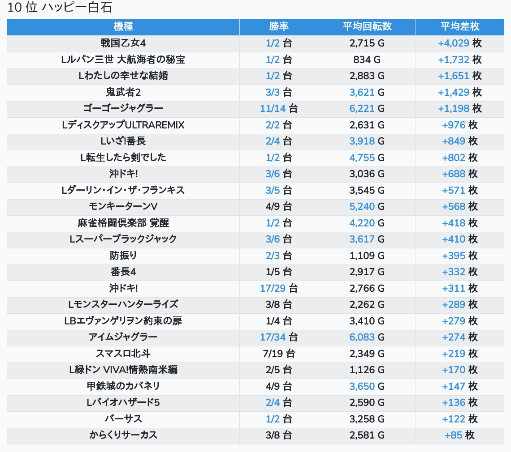511x452 pixels.
Task: Select machine name ゴーゴージャグラー
Action: tap(123, 108)
